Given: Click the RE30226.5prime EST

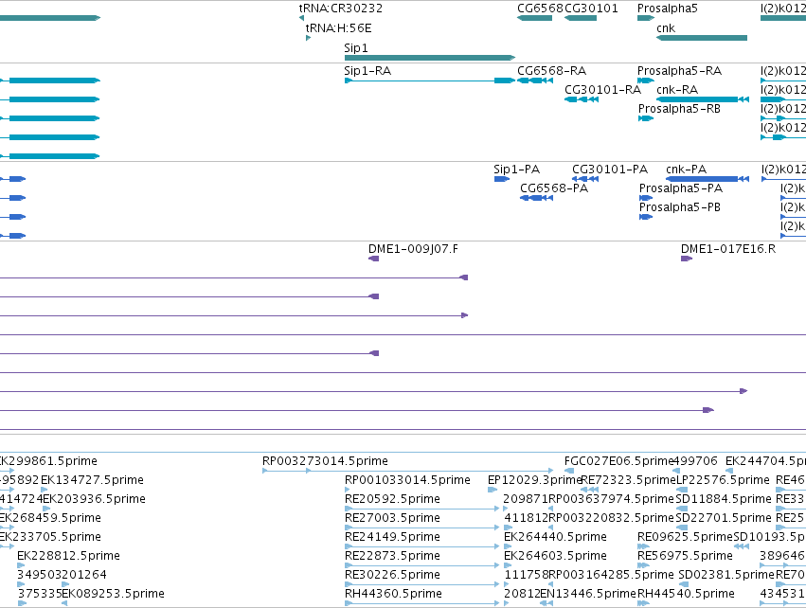Looking at the screenshot, I should click(x=422, y=584).
